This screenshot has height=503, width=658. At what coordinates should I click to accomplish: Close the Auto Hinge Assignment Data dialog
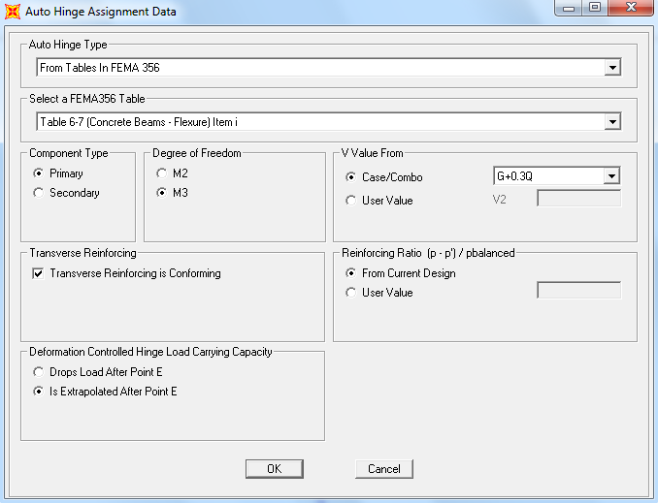tap(631, 8)
